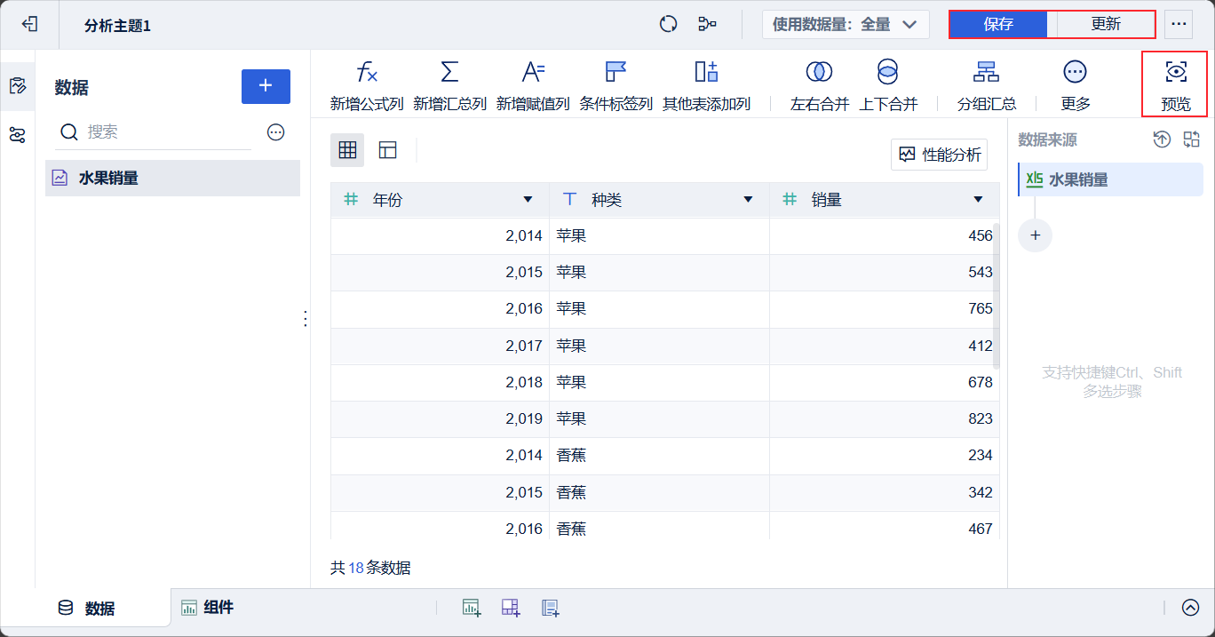Open the 左右合并 merge tool
Image resolution: width=1215 pixels, height=637 pixels.
point(819,72)
